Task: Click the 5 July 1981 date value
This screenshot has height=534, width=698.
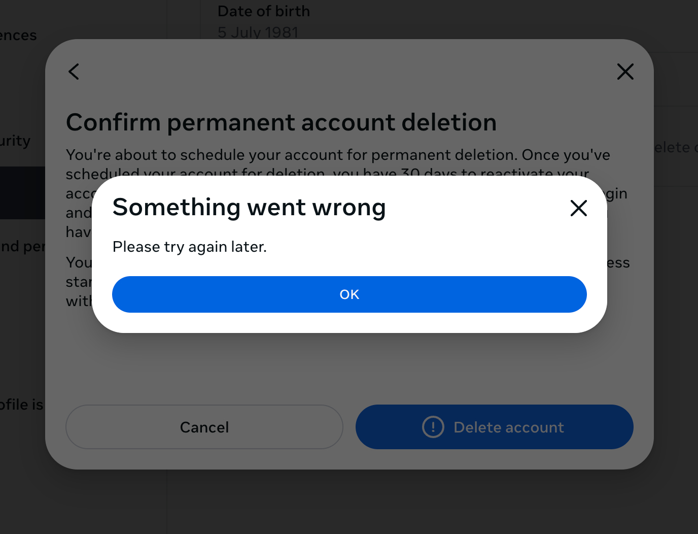Action: pos(258,32)
